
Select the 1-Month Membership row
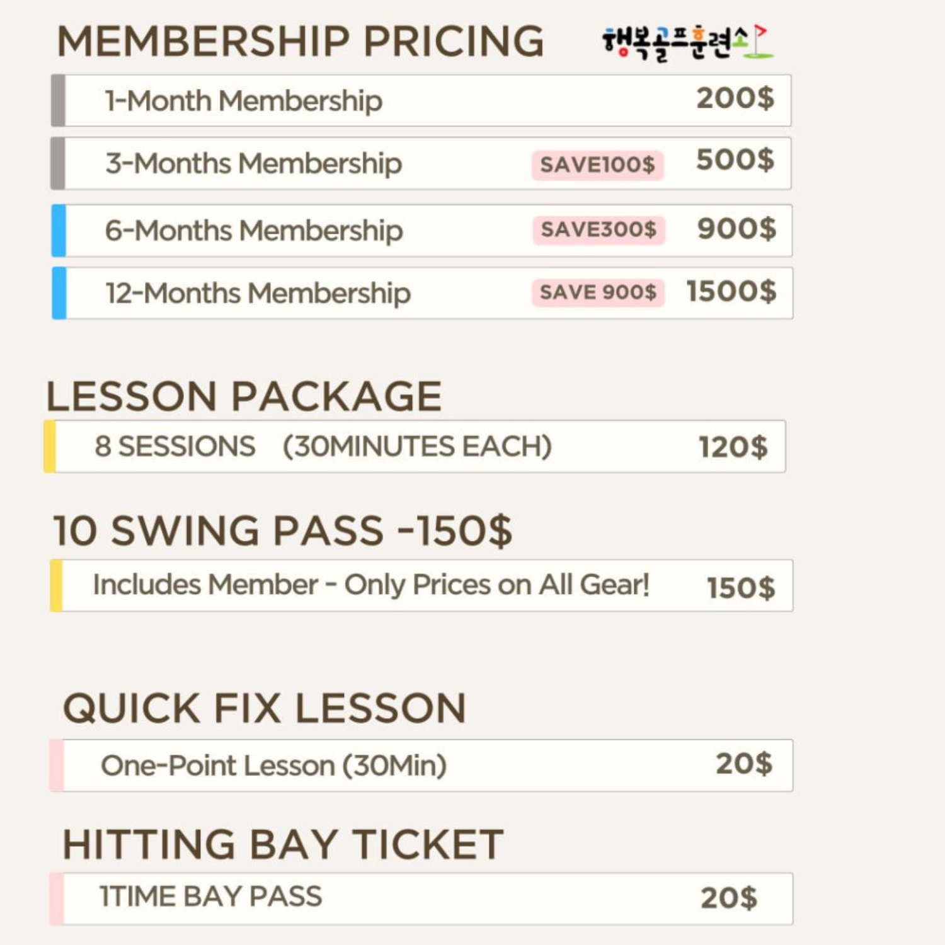pyautogui.click(x=421, y=100)
